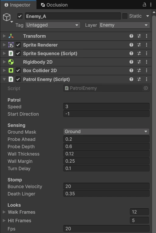Click the Wall Thickness value field
The width and height of the screenshot is (156, 233).
[x=106, y=154]
